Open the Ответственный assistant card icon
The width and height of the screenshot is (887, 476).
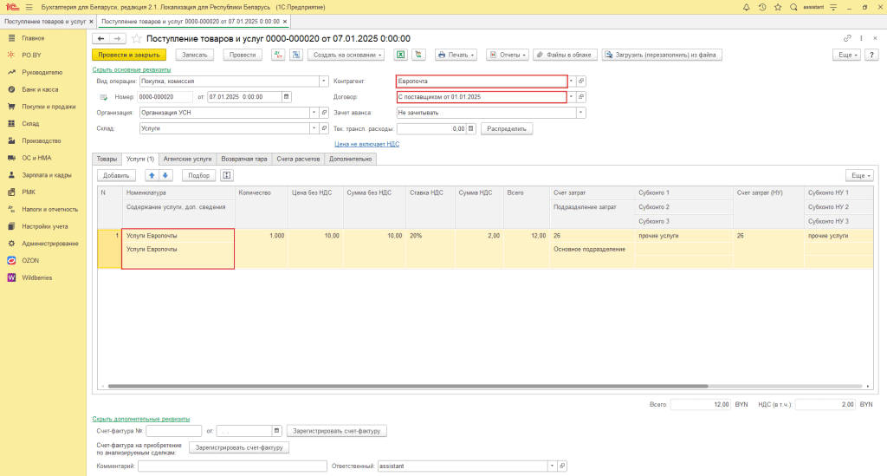[x=562, y=466]
